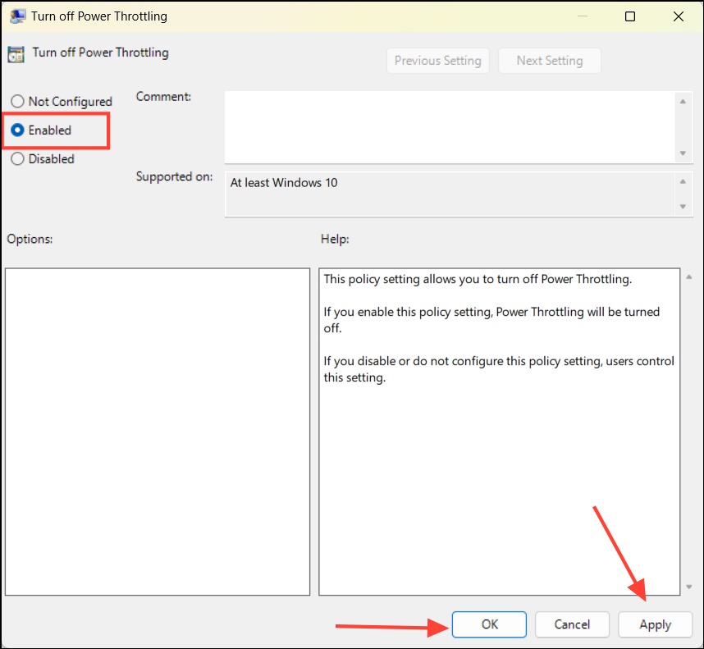Screen dimensions: 704x649
Task: Apply the policy changes
Action: [x=655, y=624]
